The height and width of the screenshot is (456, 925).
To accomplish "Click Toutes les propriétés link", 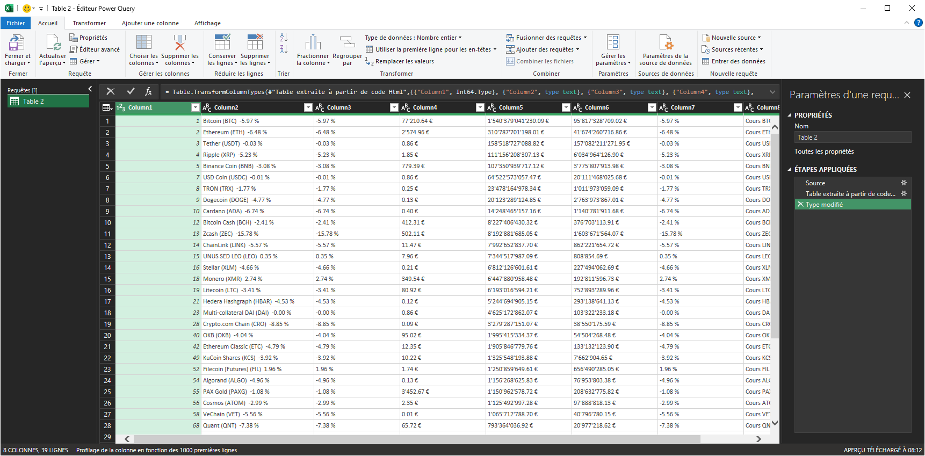I will [x=824, y=151].
